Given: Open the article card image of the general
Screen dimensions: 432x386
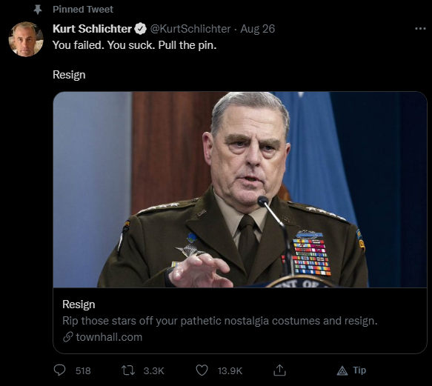Looking at the screenshot, I should tap(239, 190).
